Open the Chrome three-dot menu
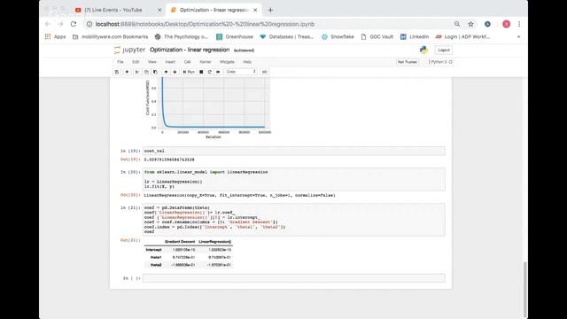Image resolution: width=567 pixels, height=319 pixels. (x=519, y=24)
